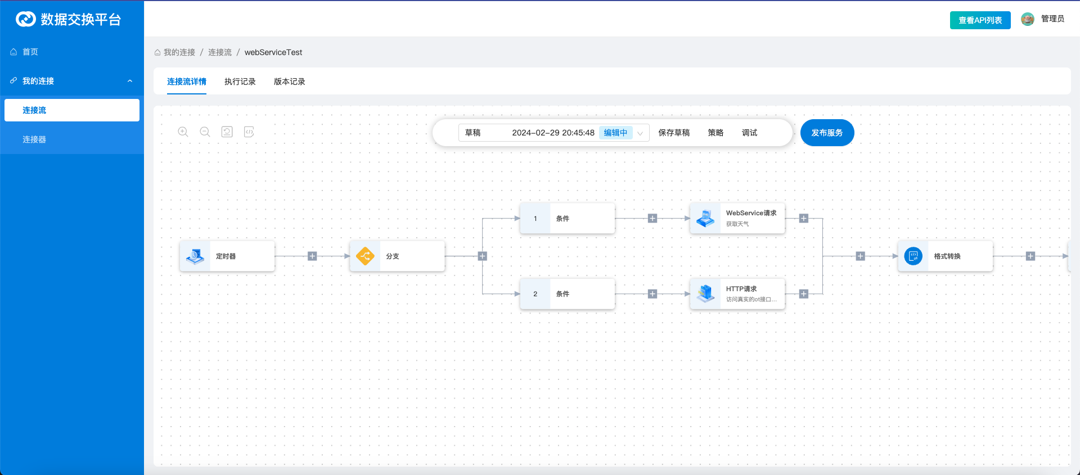Add node after WebService请求
The width and height of the screenshot is (1080, 475).
click(804, 219)
